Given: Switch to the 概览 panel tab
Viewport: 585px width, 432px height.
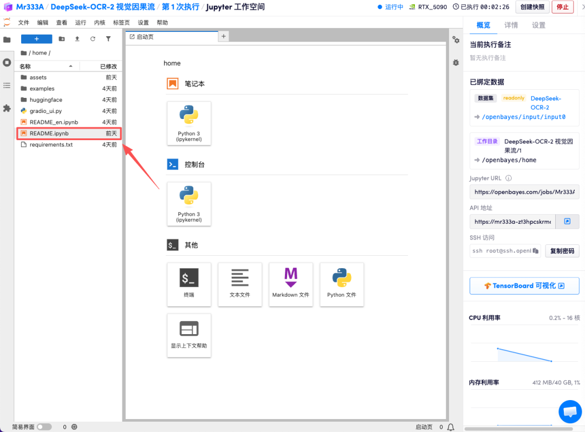Looking at the screenshot, I should click(x=483, y=25).
